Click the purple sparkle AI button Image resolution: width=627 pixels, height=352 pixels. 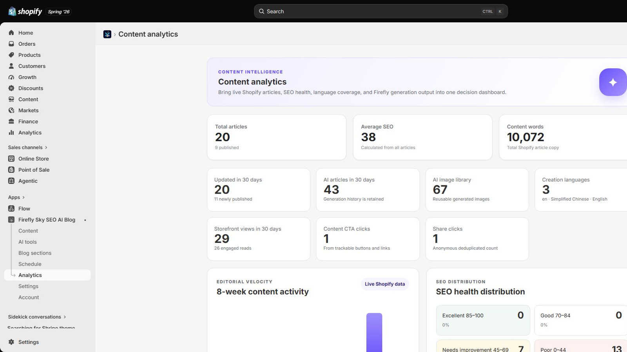point(613,82)
